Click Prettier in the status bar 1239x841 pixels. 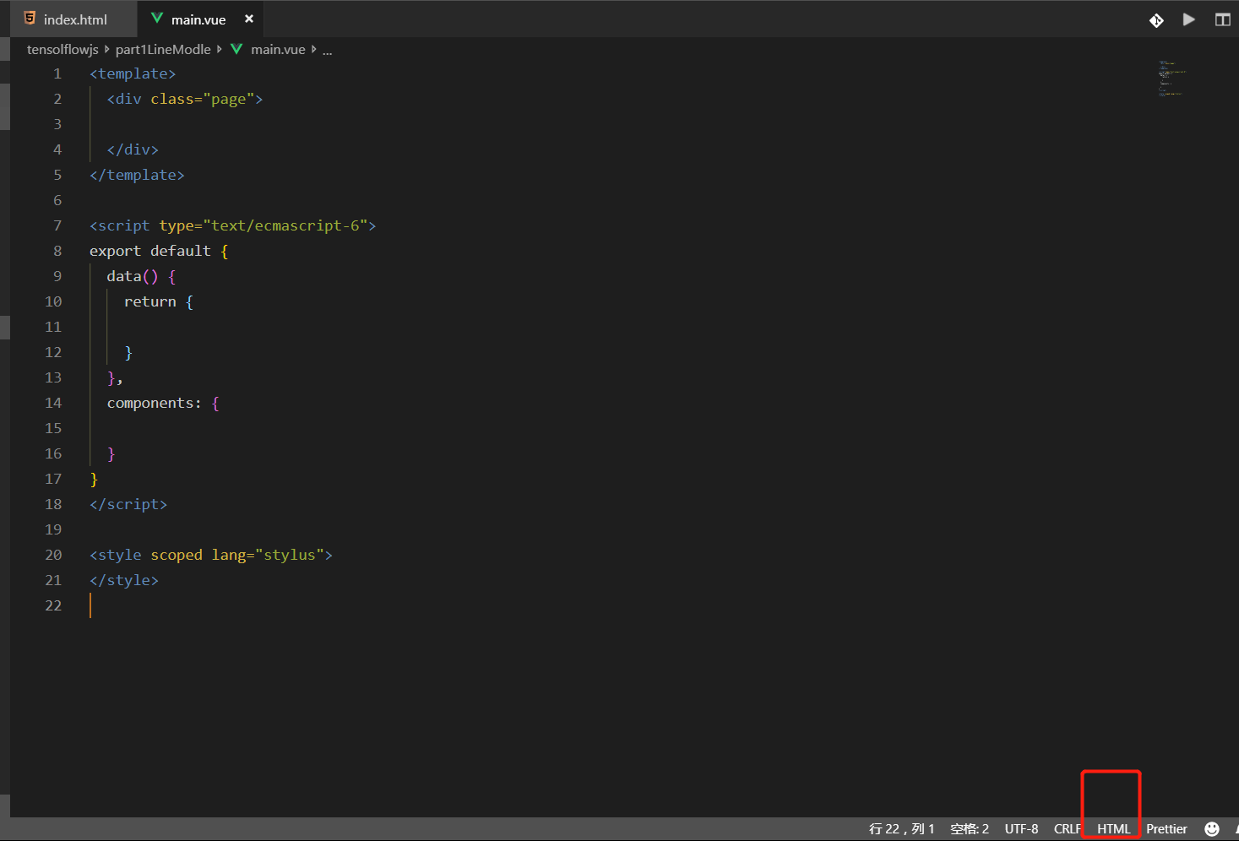click(1166, 829)
